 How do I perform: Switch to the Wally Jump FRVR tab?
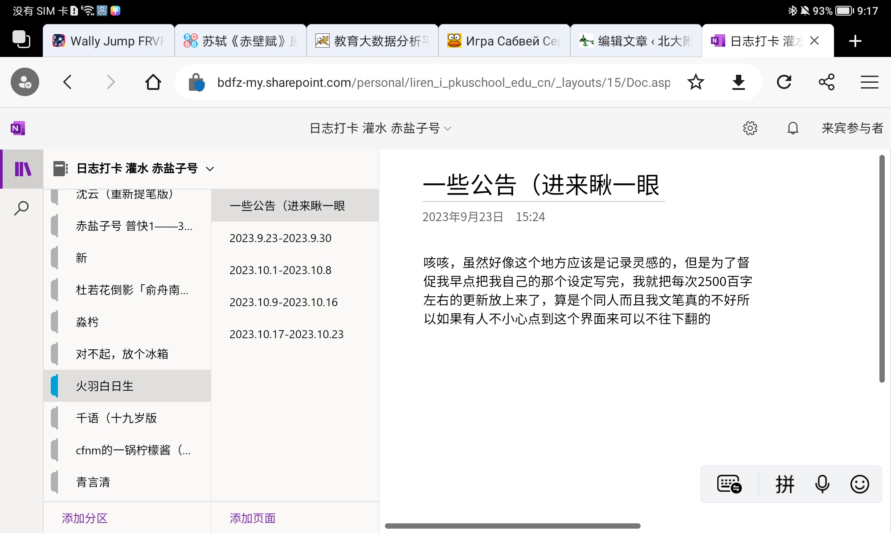pyautogui.click(x=109, y=41)
